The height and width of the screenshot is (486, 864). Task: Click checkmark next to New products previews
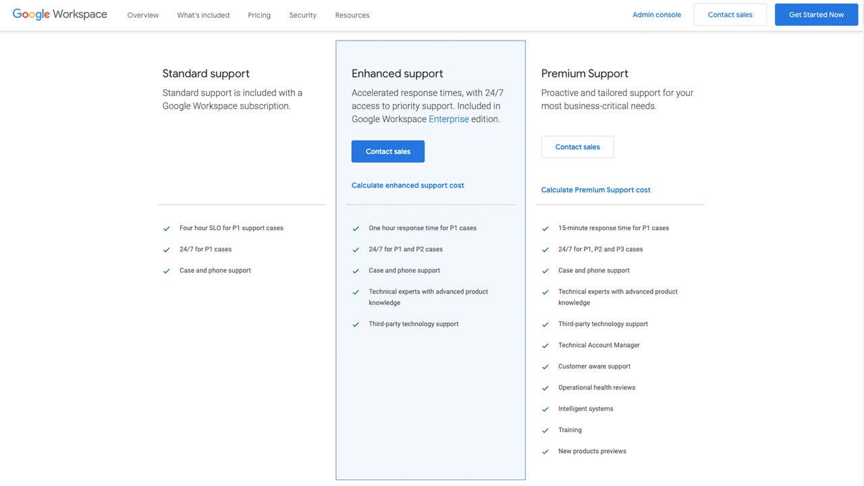545,452
